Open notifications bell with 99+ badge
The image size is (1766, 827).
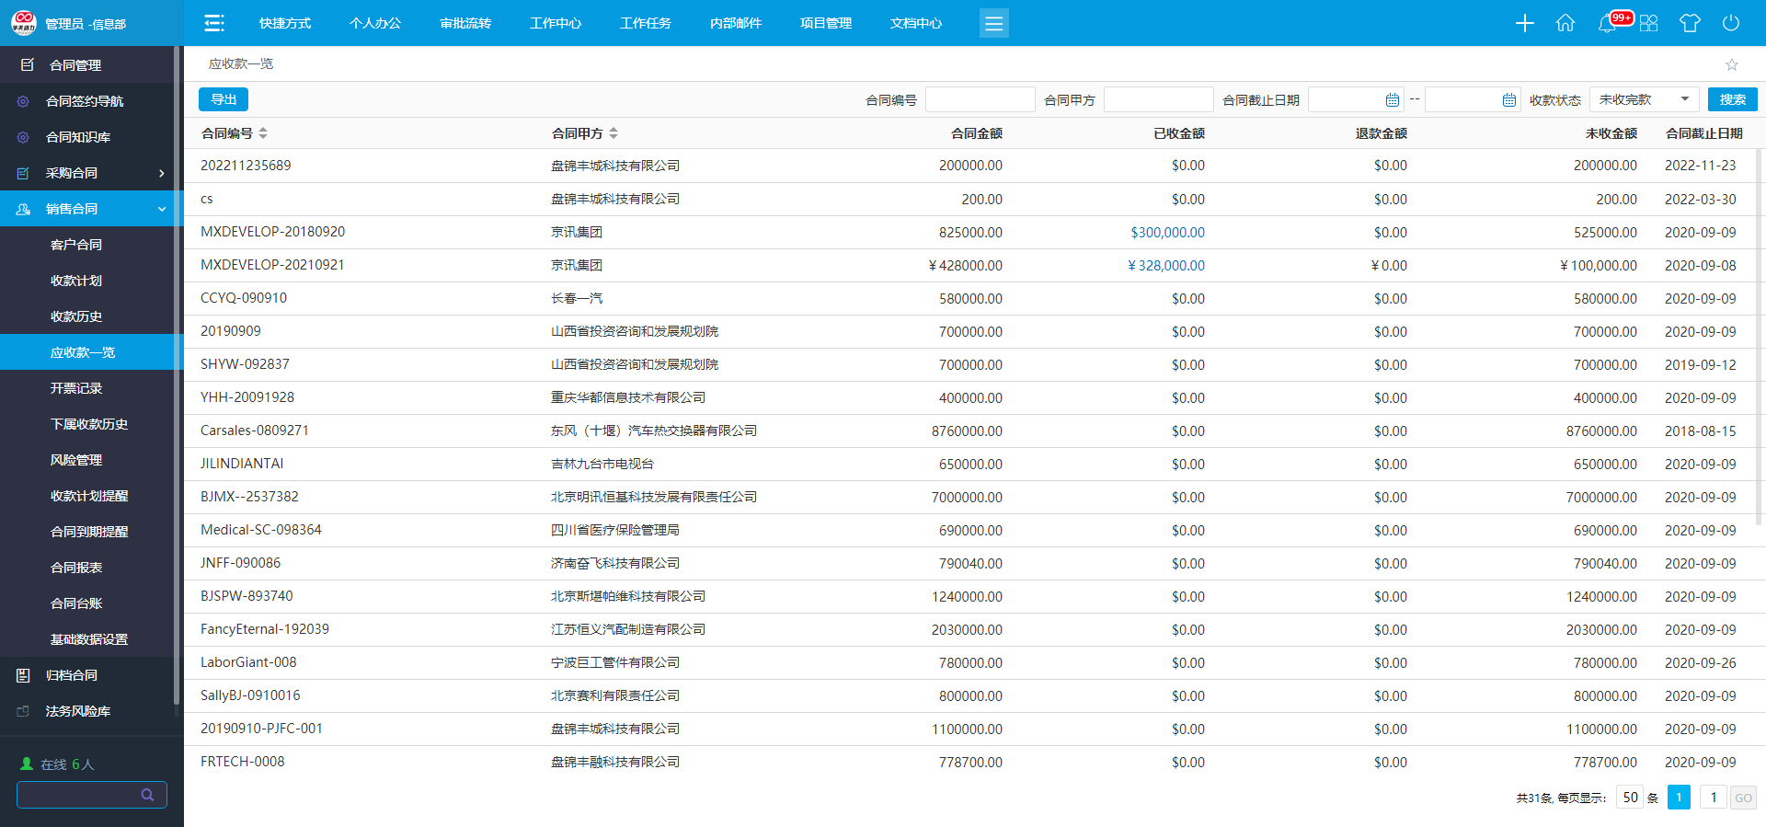point(1608,23)
